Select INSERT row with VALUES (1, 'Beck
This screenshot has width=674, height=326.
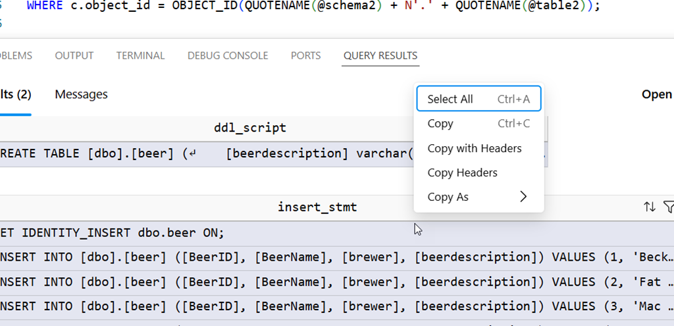pos(337,258)
